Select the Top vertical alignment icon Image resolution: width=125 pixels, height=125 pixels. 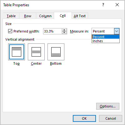(17, 52)
